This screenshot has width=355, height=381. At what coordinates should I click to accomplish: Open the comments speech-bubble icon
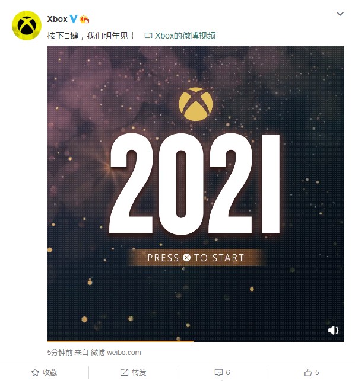(x=218, y=373)
